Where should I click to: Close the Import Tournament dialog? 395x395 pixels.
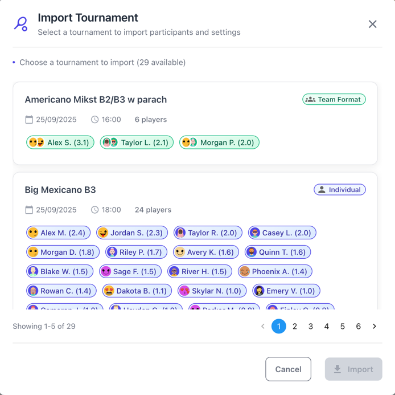pos(372,24)
